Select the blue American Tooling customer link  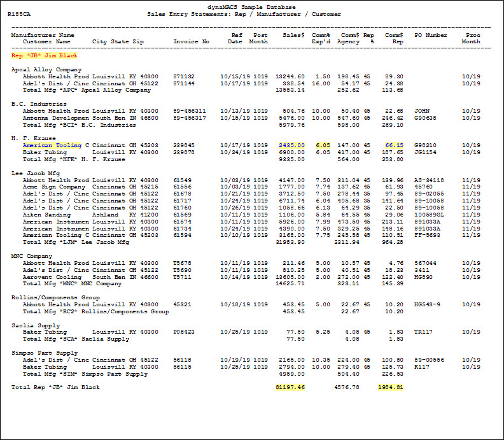[52, 145]
